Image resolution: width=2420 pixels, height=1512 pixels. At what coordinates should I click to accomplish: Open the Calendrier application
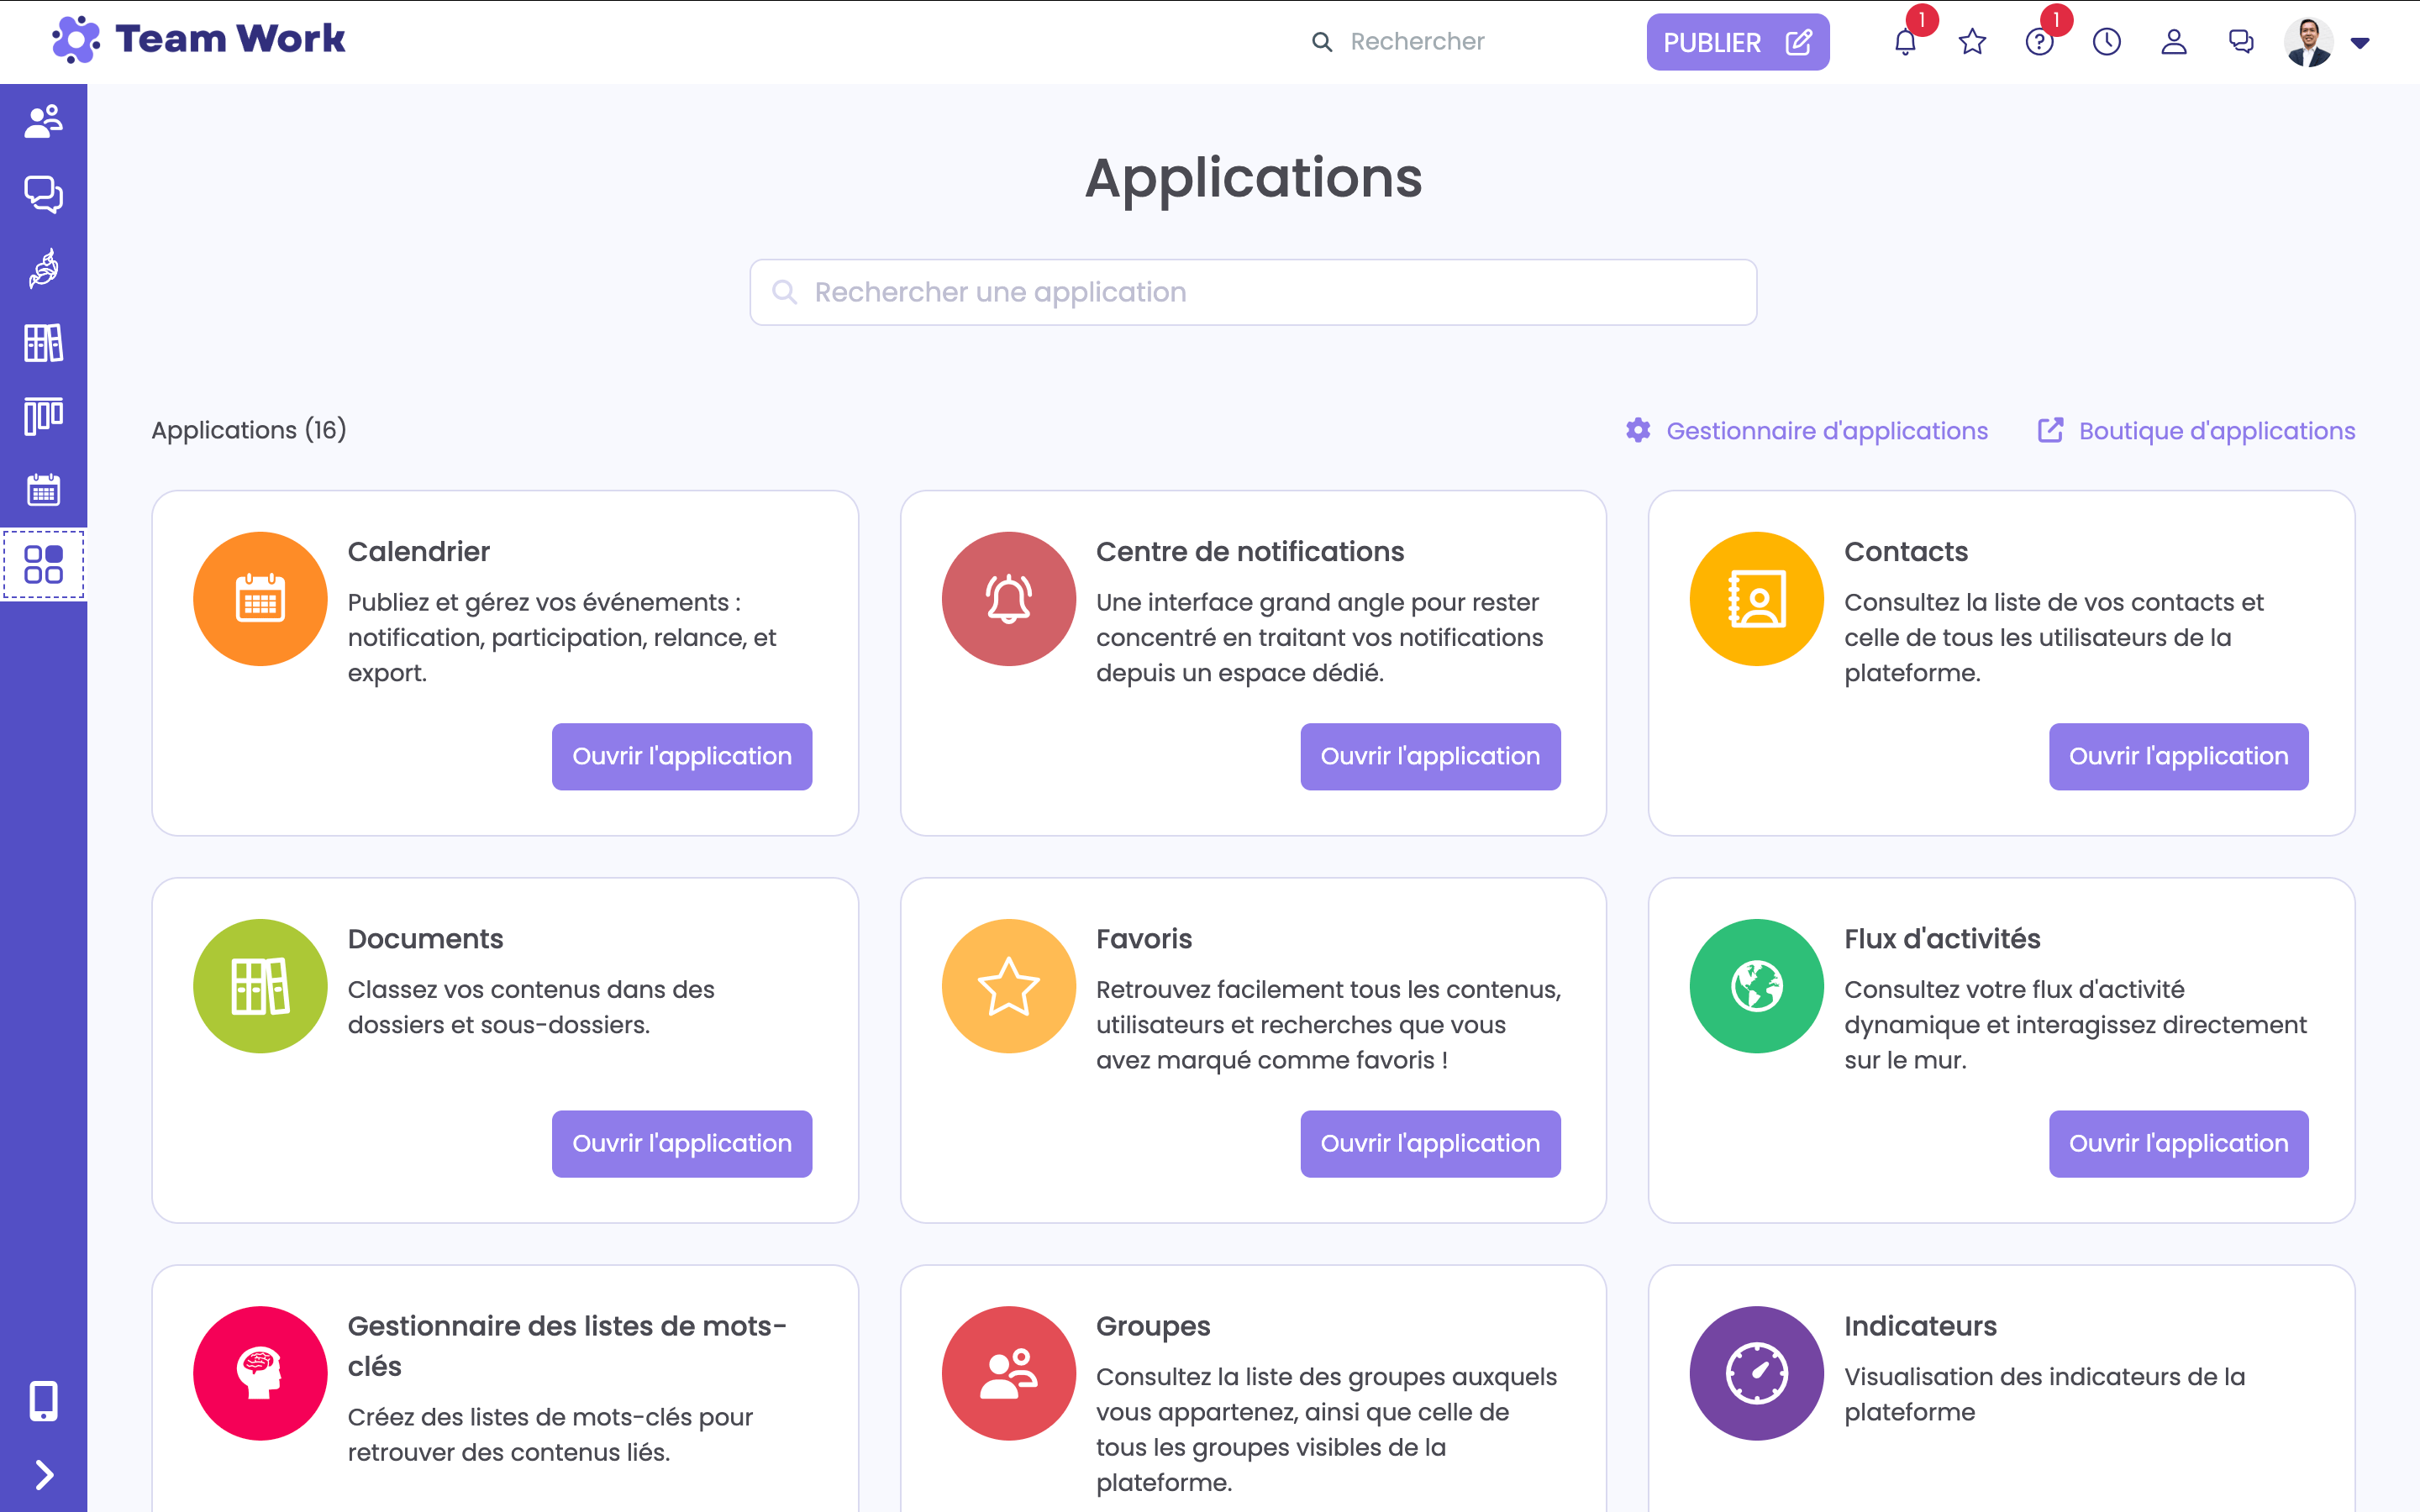pyautogui.click(x=682, y=756)
